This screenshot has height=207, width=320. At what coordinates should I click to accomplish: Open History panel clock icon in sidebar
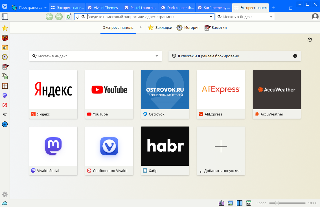[x=5, y=57]
